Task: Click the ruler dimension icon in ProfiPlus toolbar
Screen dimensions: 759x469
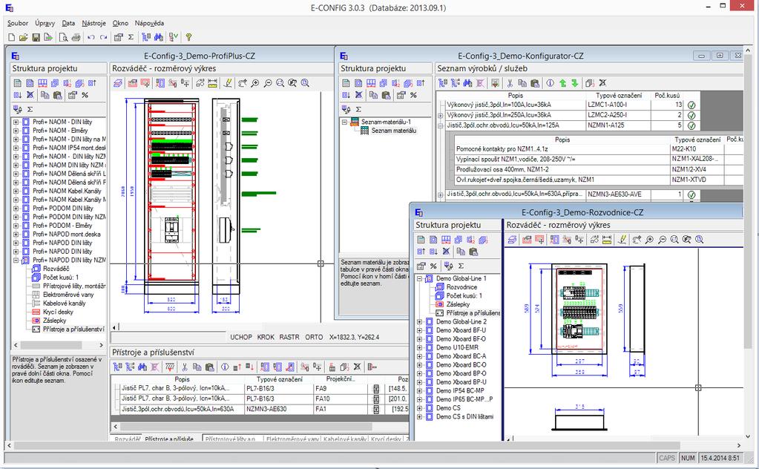Action: (x=212, y=83)
